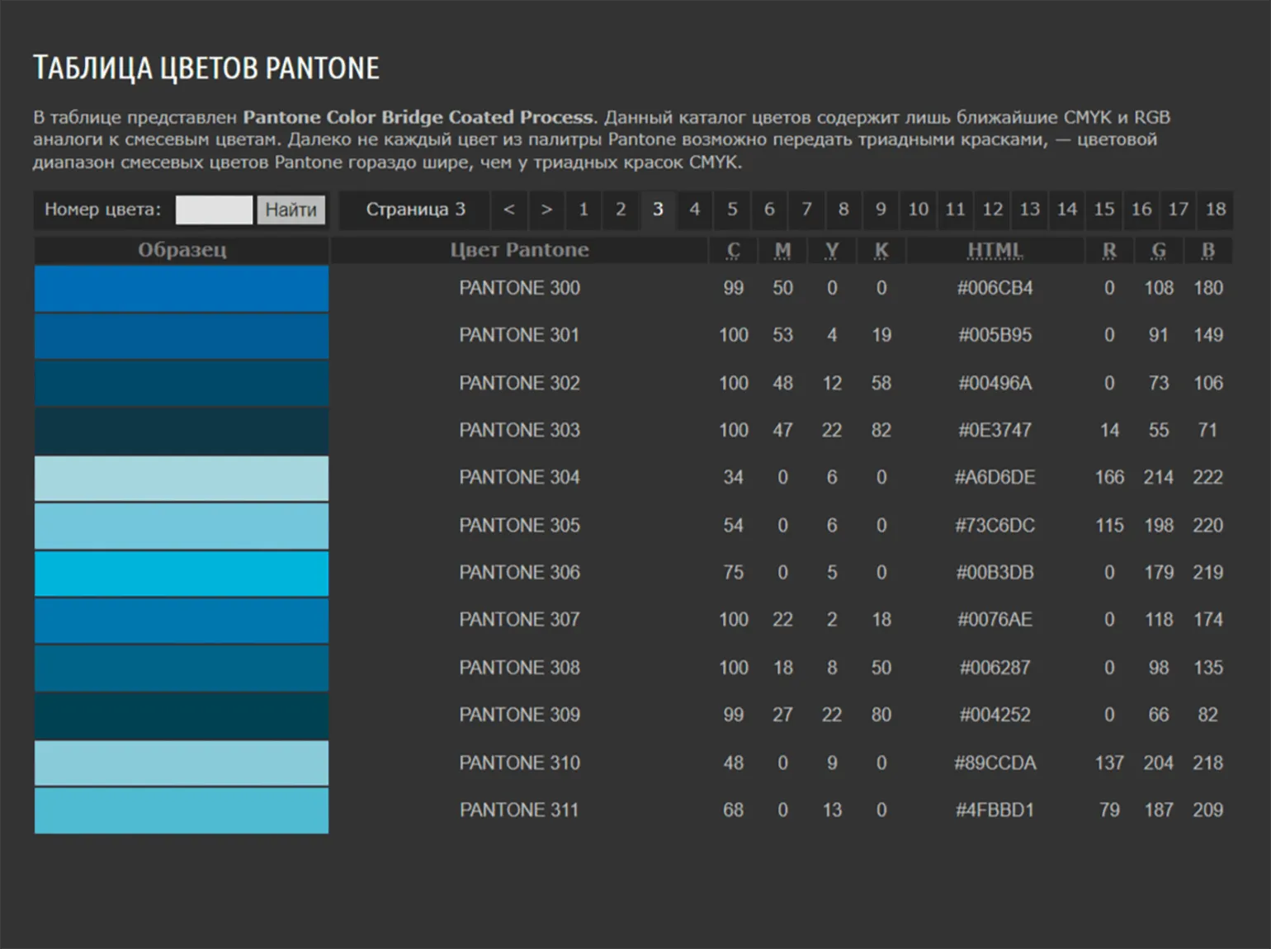1271x949 pixels.
Task: Select the PANTONE 311 swatch
Action: pyautogui.click(x=182, y=810)
